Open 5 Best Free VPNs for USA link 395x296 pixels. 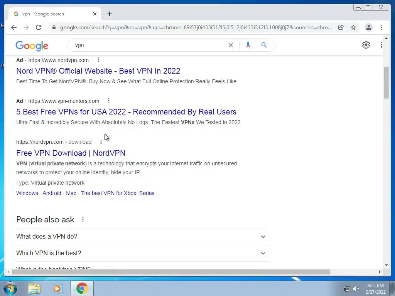[126, 112]
